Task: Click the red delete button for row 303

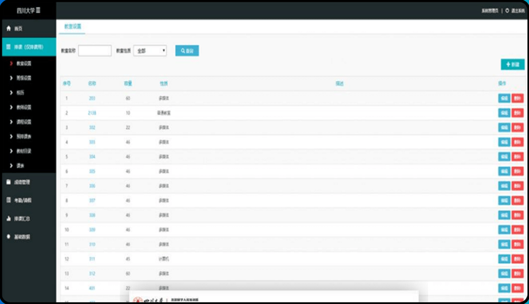Action: (517, 142)
